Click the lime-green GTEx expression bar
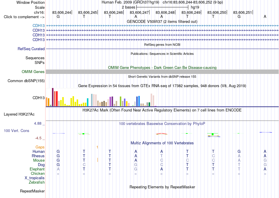 tap(120, 101)
